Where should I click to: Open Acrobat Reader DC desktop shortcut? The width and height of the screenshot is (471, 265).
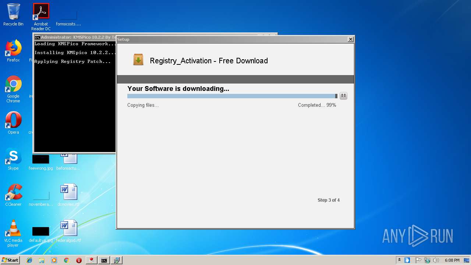(41, 17)
